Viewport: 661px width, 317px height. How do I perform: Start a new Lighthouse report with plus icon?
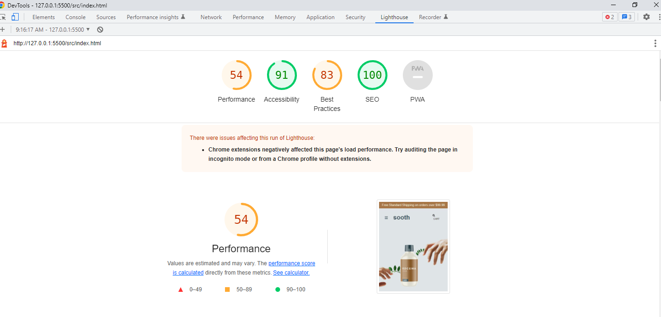click(x=4, y=29)
